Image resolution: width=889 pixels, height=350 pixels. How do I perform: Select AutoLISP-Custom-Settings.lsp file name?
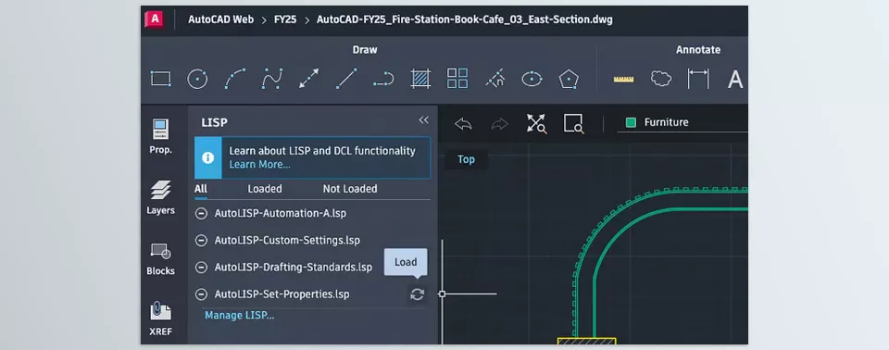click(287, 241)
